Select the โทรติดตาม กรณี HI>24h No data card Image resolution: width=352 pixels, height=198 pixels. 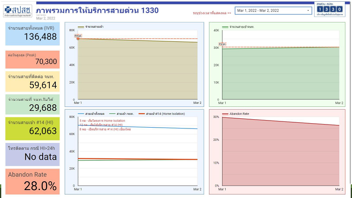click(x=33, y=153)
